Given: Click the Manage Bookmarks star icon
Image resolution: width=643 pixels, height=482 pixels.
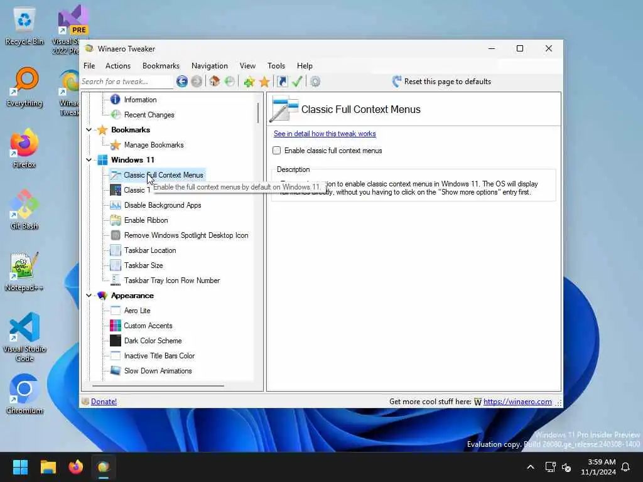Looking at the screenshot, I should (116, 145).
